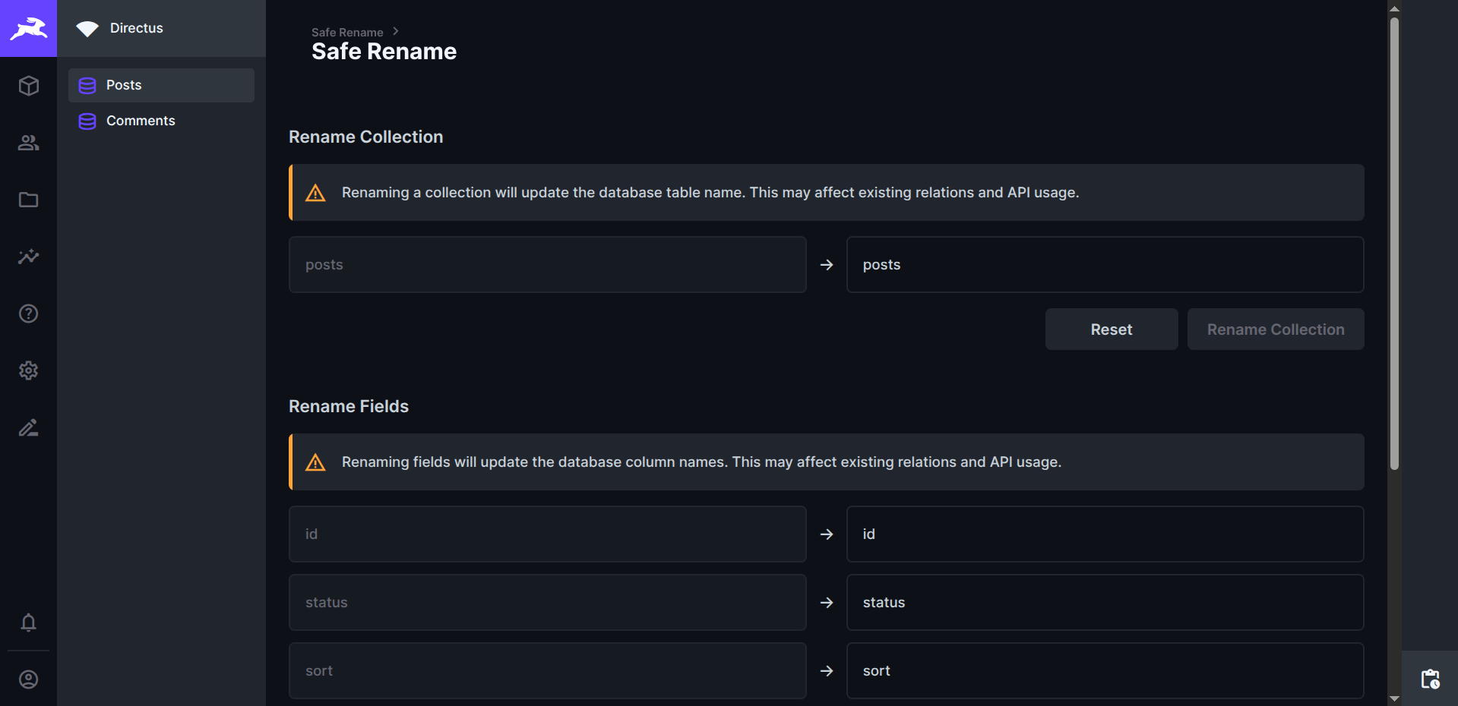Image resolution: width=1458 pixels, height=706 pixels.
Task: Open the Insights chart icon
Action: point(28,256)
